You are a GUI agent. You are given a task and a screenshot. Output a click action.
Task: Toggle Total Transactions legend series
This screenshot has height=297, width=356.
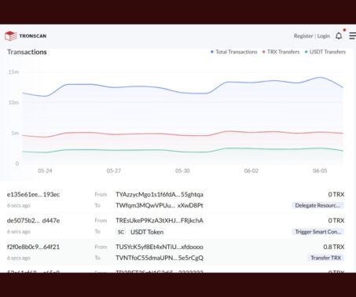234,52
